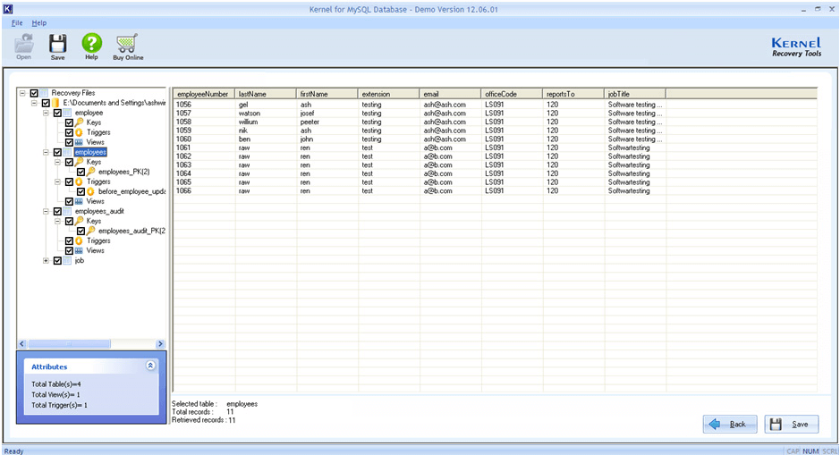Click the Kernel app icon in title bar

tap(7, 9)
